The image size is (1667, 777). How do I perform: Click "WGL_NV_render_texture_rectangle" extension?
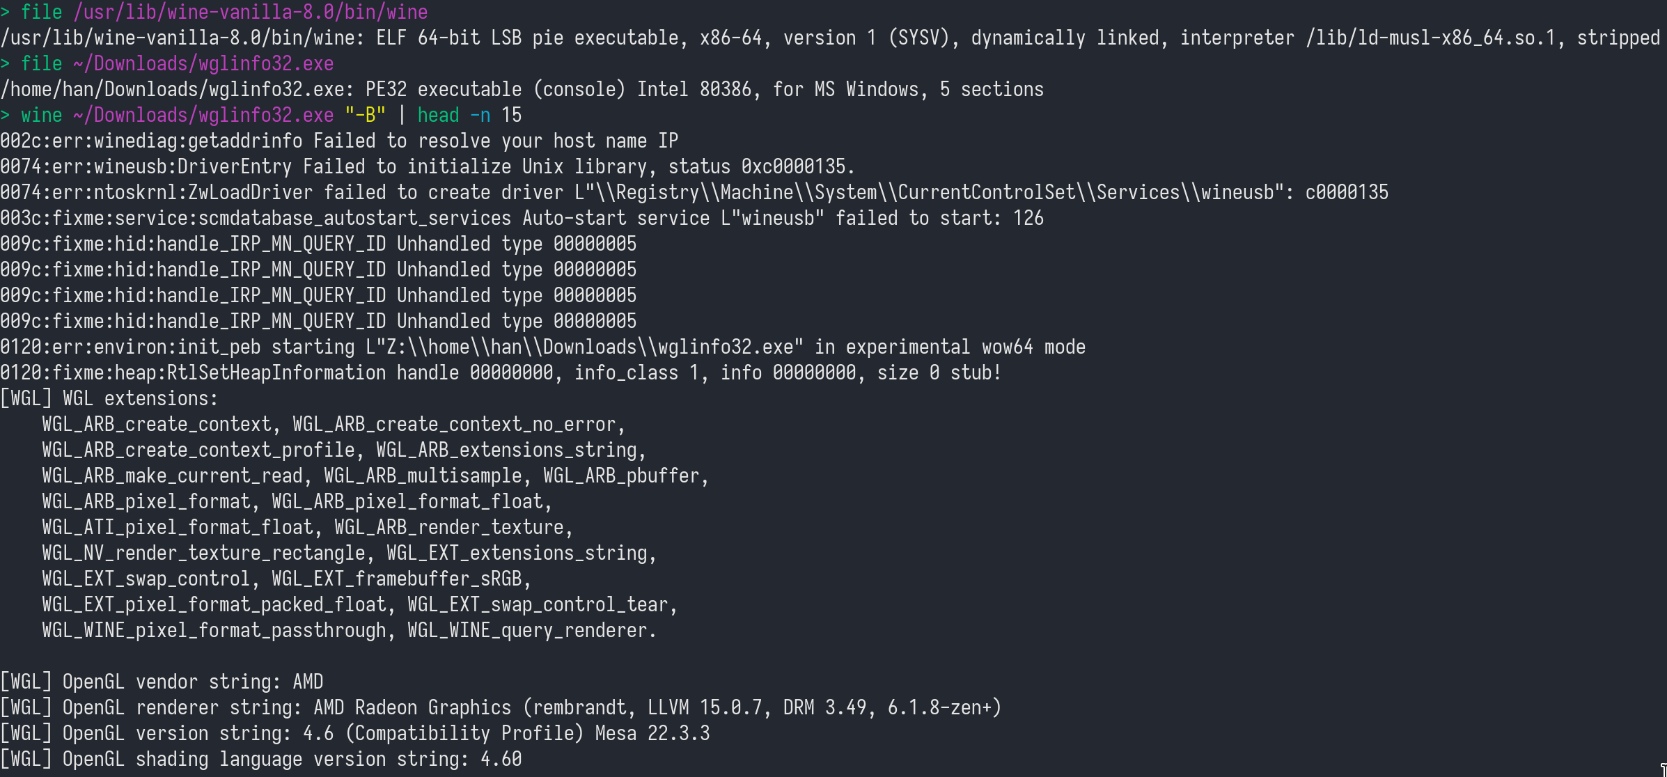click(x=203, y=554)
